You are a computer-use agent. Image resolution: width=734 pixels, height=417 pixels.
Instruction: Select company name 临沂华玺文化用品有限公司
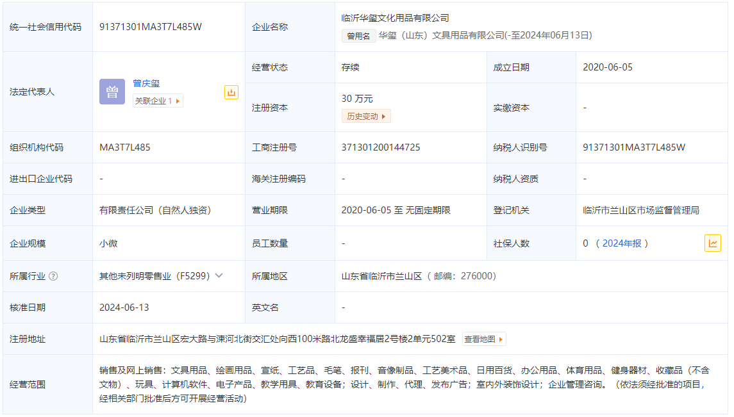pos(396,18)
